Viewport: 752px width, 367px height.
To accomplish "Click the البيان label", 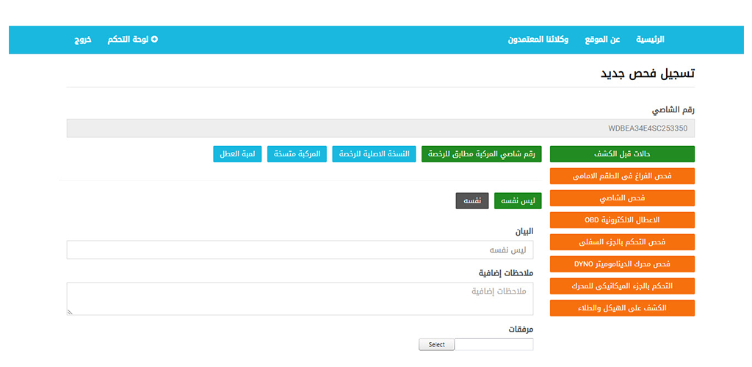I will (524, 231).
